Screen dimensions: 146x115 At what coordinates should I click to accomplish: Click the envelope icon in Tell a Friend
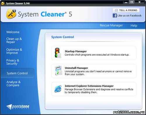(116, 10)
